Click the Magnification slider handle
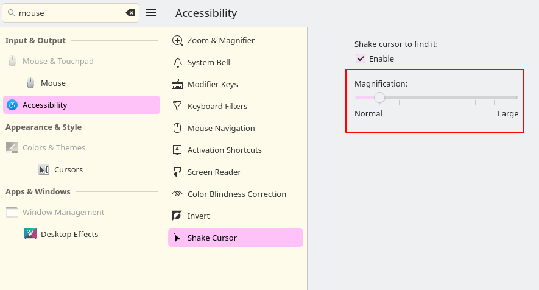 click(x=379, y=97)
